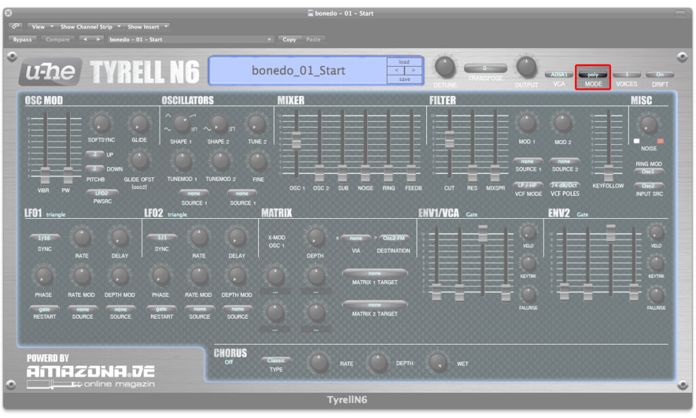Click the load preset button
Image resolution: width=696 pixels, height=418 pixels.
[404, 62]
